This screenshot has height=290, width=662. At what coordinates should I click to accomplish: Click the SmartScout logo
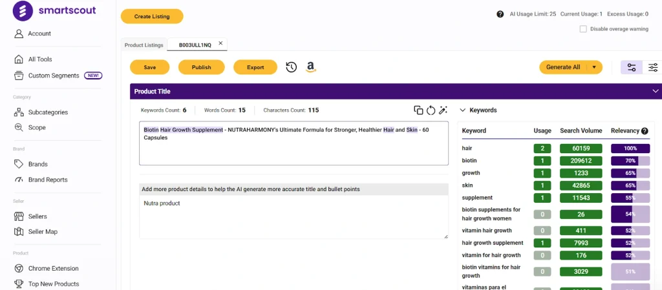pyautogui.click(x=55, y=11)
